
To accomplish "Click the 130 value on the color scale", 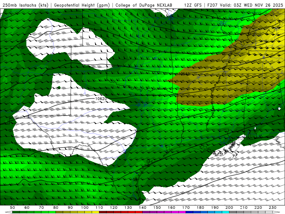I will (128, 208).
